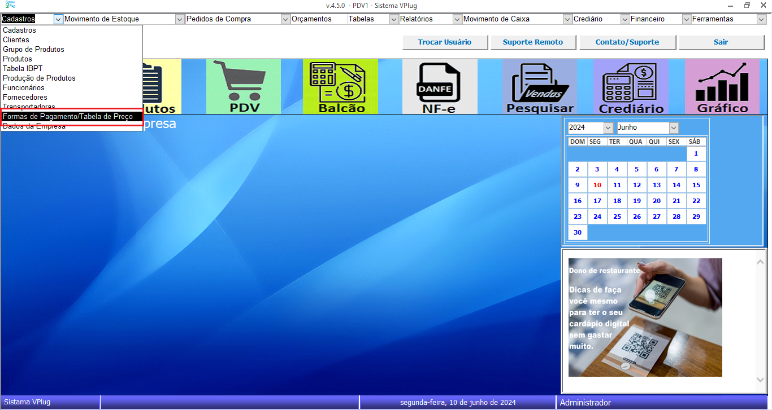Click the Suporte Remoto button
772x410 pixels.
[x=532, y=42]
